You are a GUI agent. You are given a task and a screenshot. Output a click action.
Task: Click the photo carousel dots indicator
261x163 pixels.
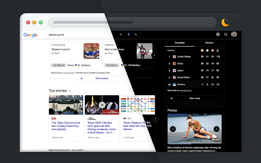[195, 141]
